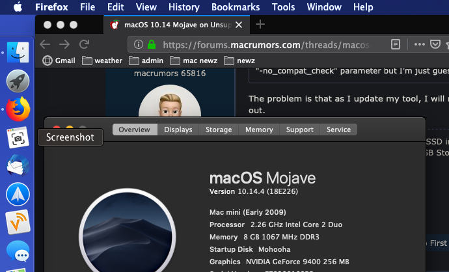Switch to the Support tab

click(300, 129)
